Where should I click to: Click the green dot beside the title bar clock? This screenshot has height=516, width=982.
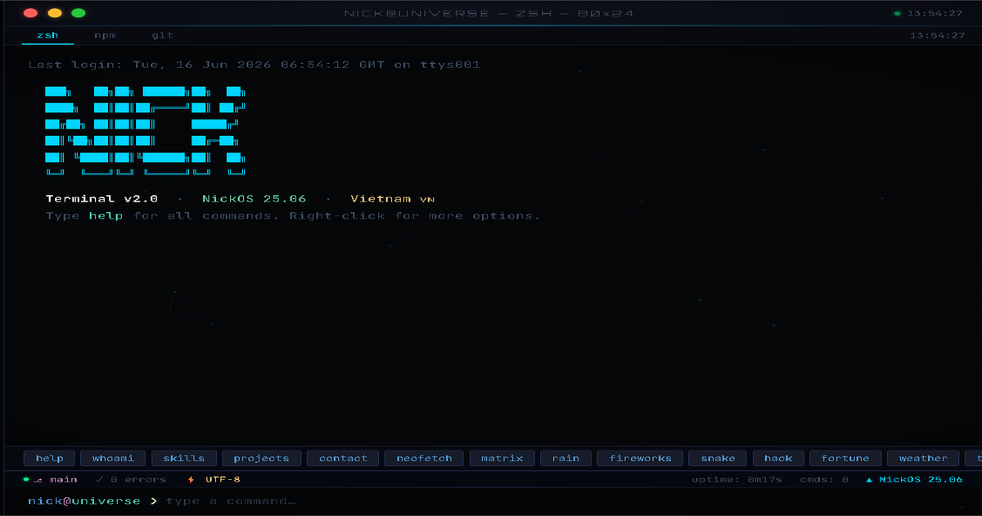click(897, 13)
